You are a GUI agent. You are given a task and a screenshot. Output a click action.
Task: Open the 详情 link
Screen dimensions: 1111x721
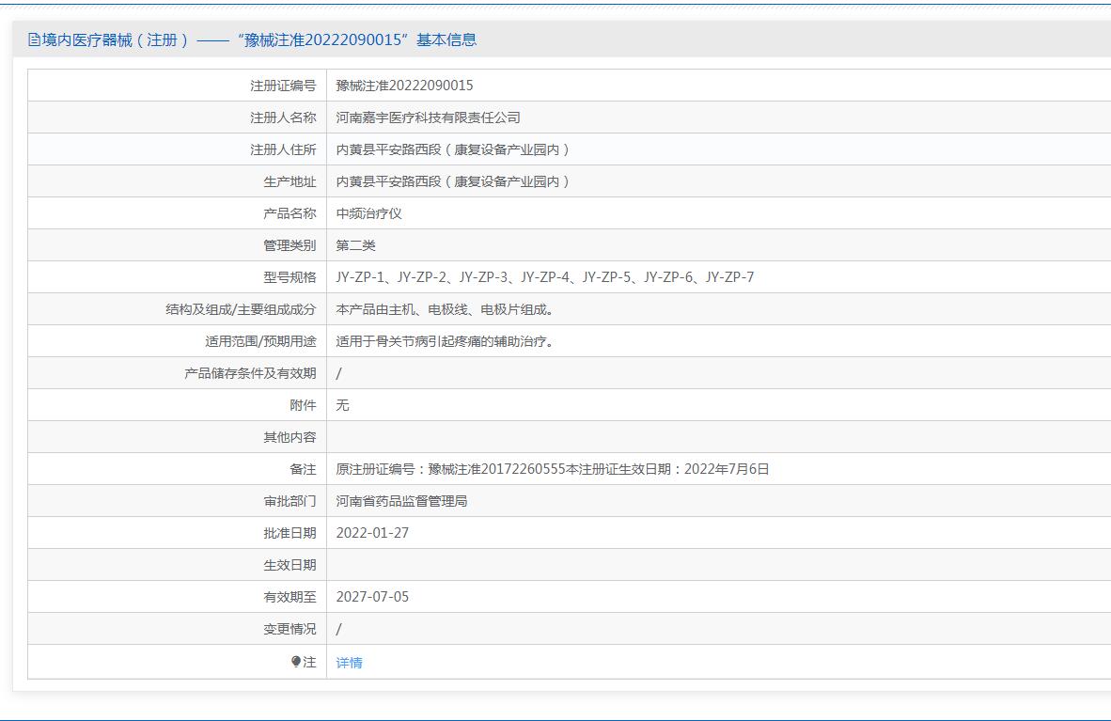click(349, 663)
